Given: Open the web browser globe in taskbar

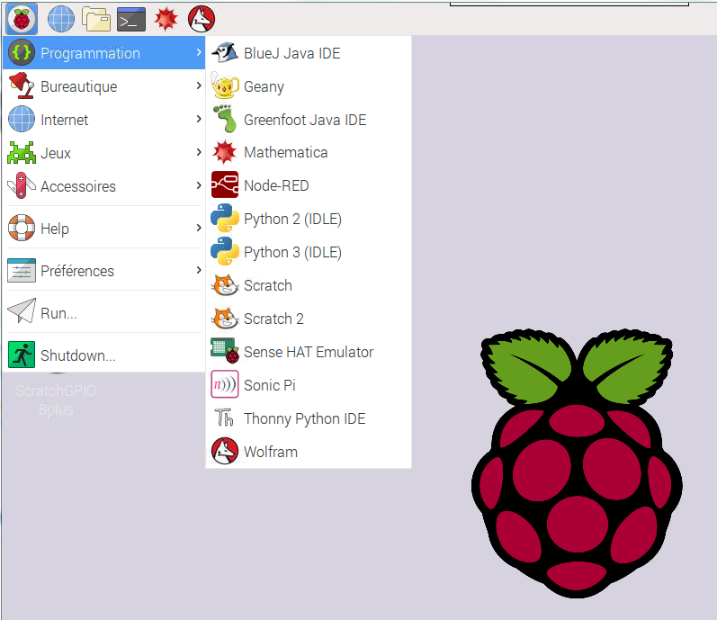Looking at the screenshot, I should 61,19.
